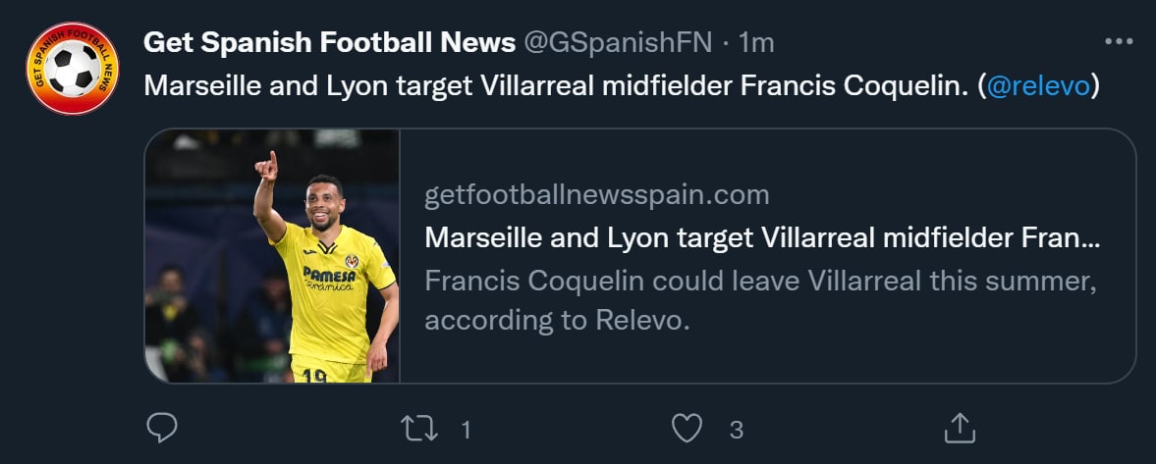Click the Get Spanish Football News avatar
The height and width of the screenshot is (464, 1156).
[x=72, y=69]
